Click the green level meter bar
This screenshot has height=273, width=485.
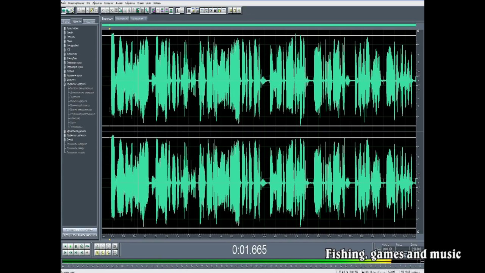pos(227,262)
